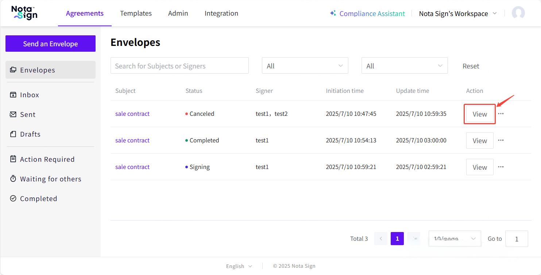Click the Drafts file icon

click(13, 134)
